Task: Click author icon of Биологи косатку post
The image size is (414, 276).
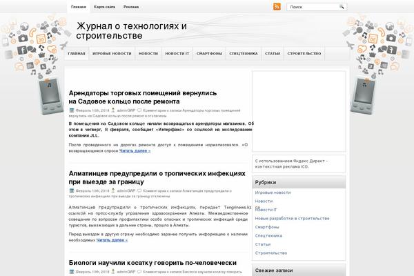Action: click(x=113, y=271)
